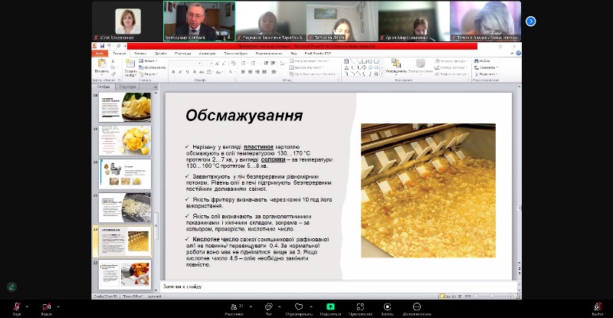Open Контур фигуры shape outline dropdown

(x=451, y=67)
